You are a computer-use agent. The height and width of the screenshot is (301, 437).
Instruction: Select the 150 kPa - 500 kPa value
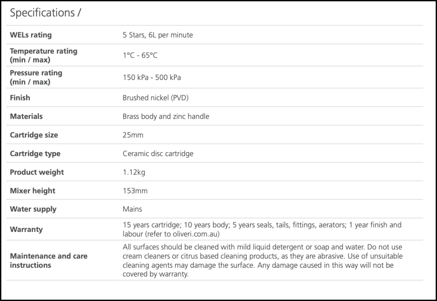click(152, 77)
